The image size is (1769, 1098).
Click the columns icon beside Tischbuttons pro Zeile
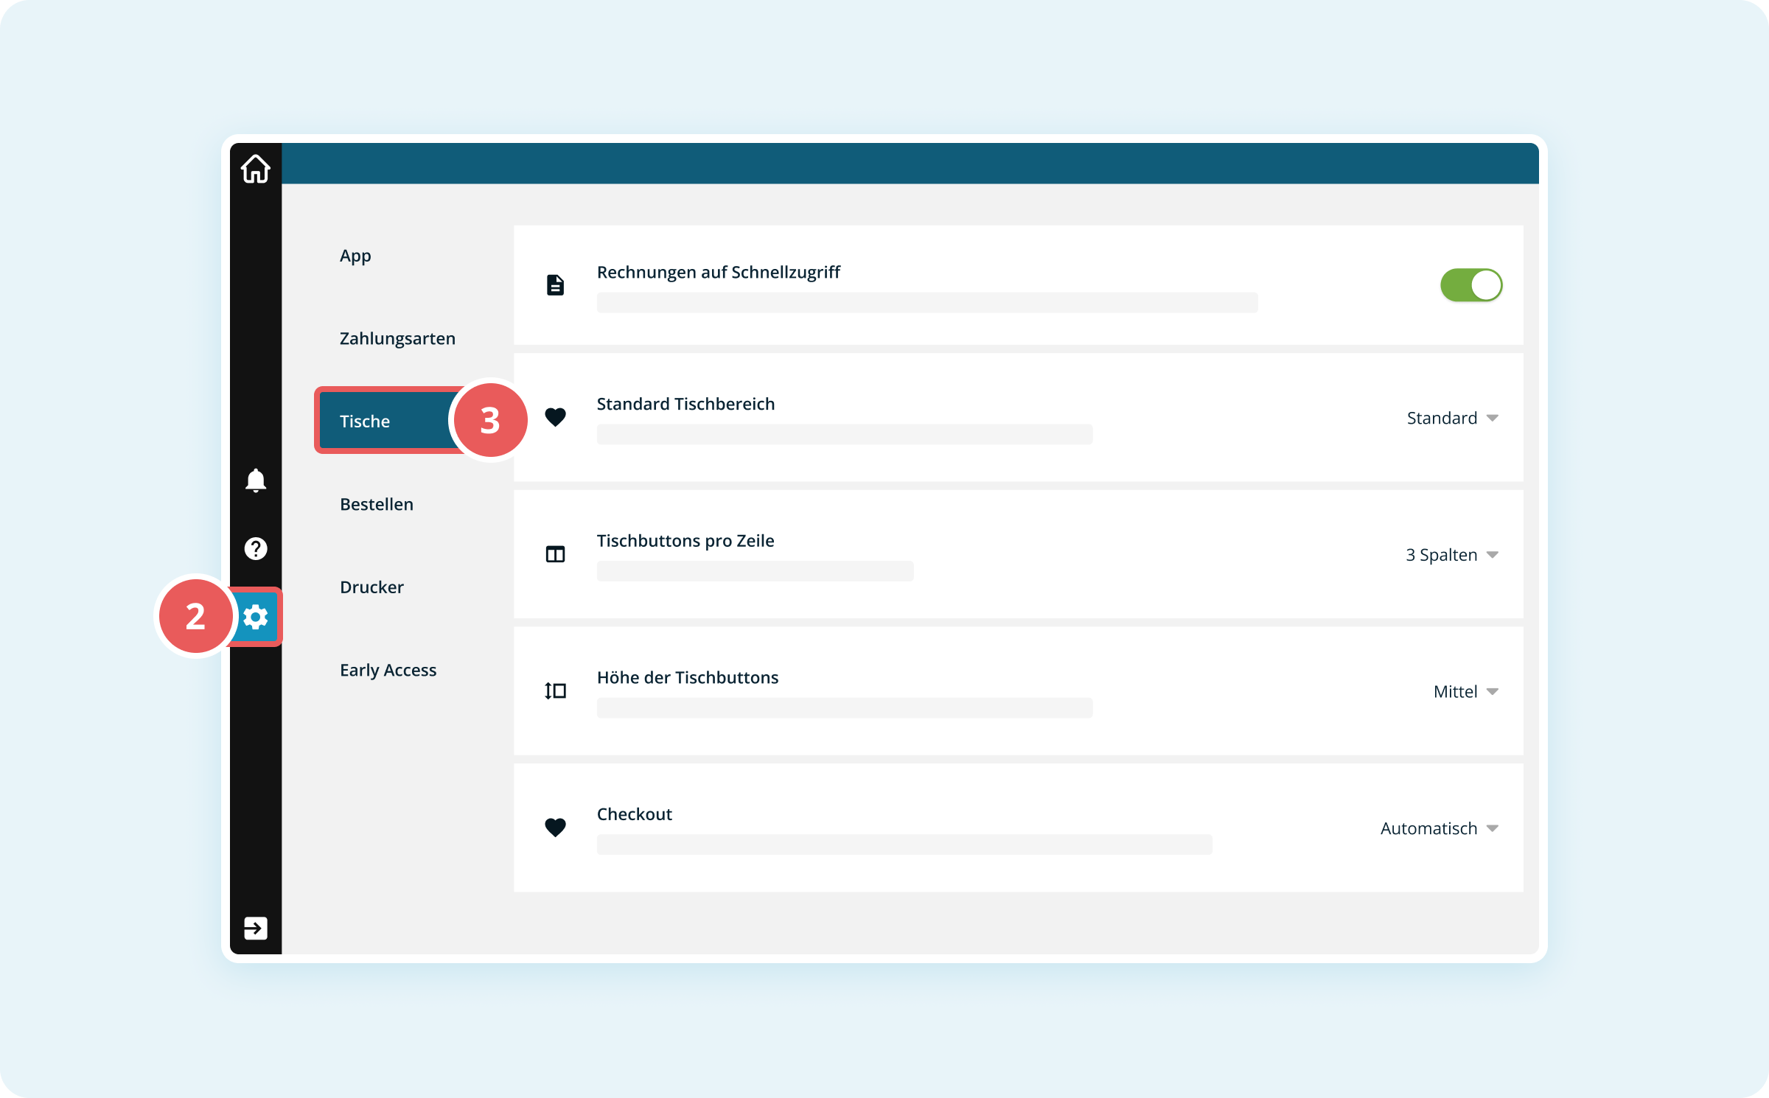[555, 554]
